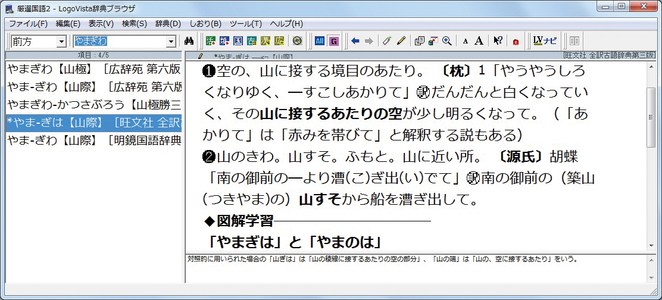Toggle the All dictionaries search button
This screenshot has height=300, width=662.
click(x=319, y=41)
